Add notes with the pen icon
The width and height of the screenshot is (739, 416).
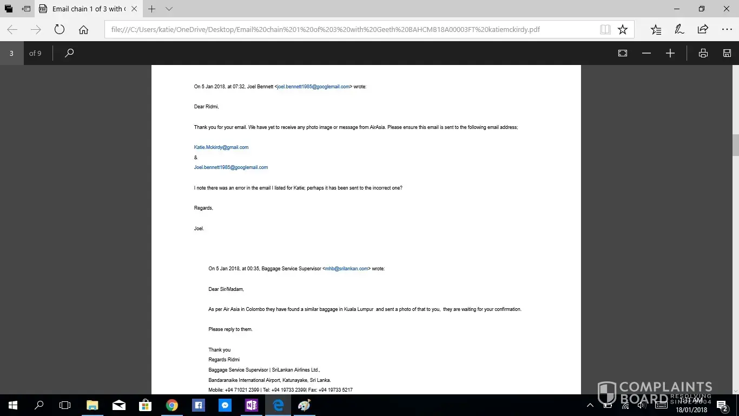coord(679,30)
